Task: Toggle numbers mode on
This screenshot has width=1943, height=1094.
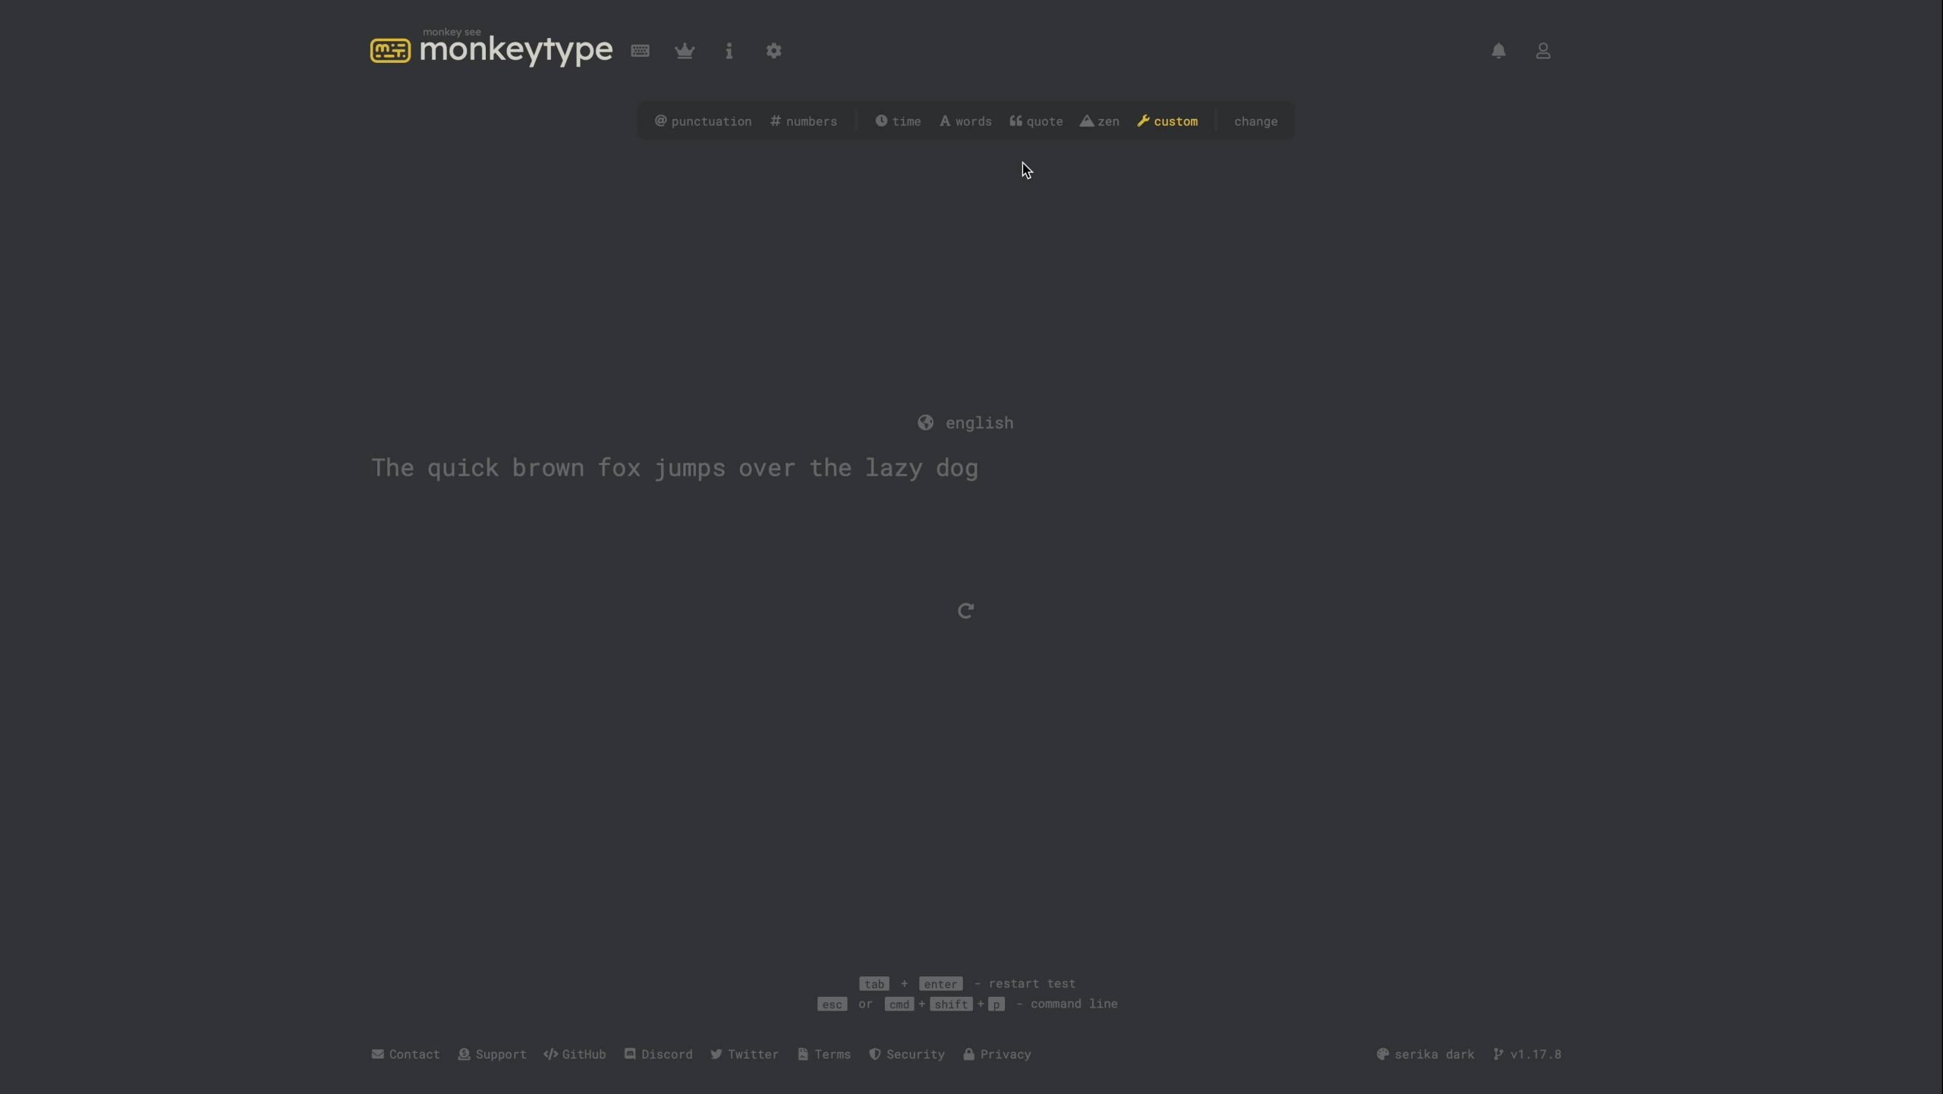Action: [x=804, y=121]
